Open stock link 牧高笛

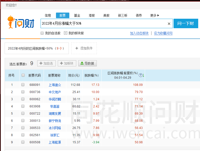click(55, 106)
